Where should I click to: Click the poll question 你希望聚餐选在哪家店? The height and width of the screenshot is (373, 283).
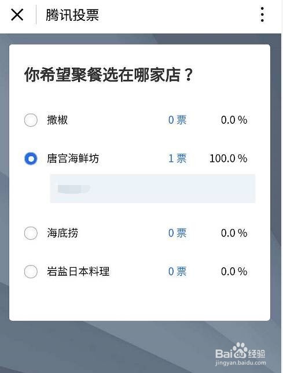(108, 75)
